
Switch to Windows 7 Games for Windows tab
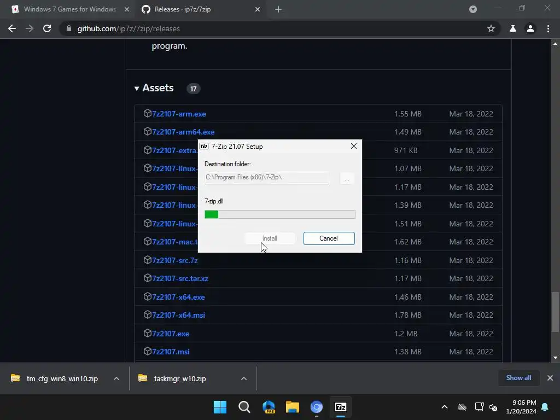[x=69, y=10]
